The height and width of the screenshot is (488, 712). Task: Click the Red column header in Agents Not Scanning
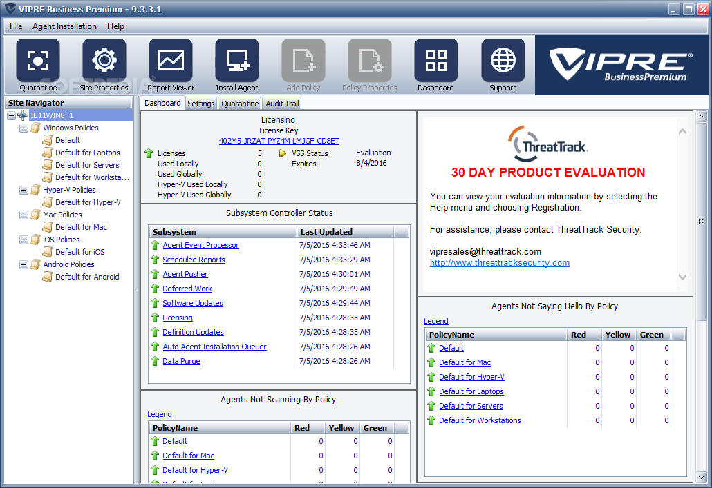coord(308,428)
